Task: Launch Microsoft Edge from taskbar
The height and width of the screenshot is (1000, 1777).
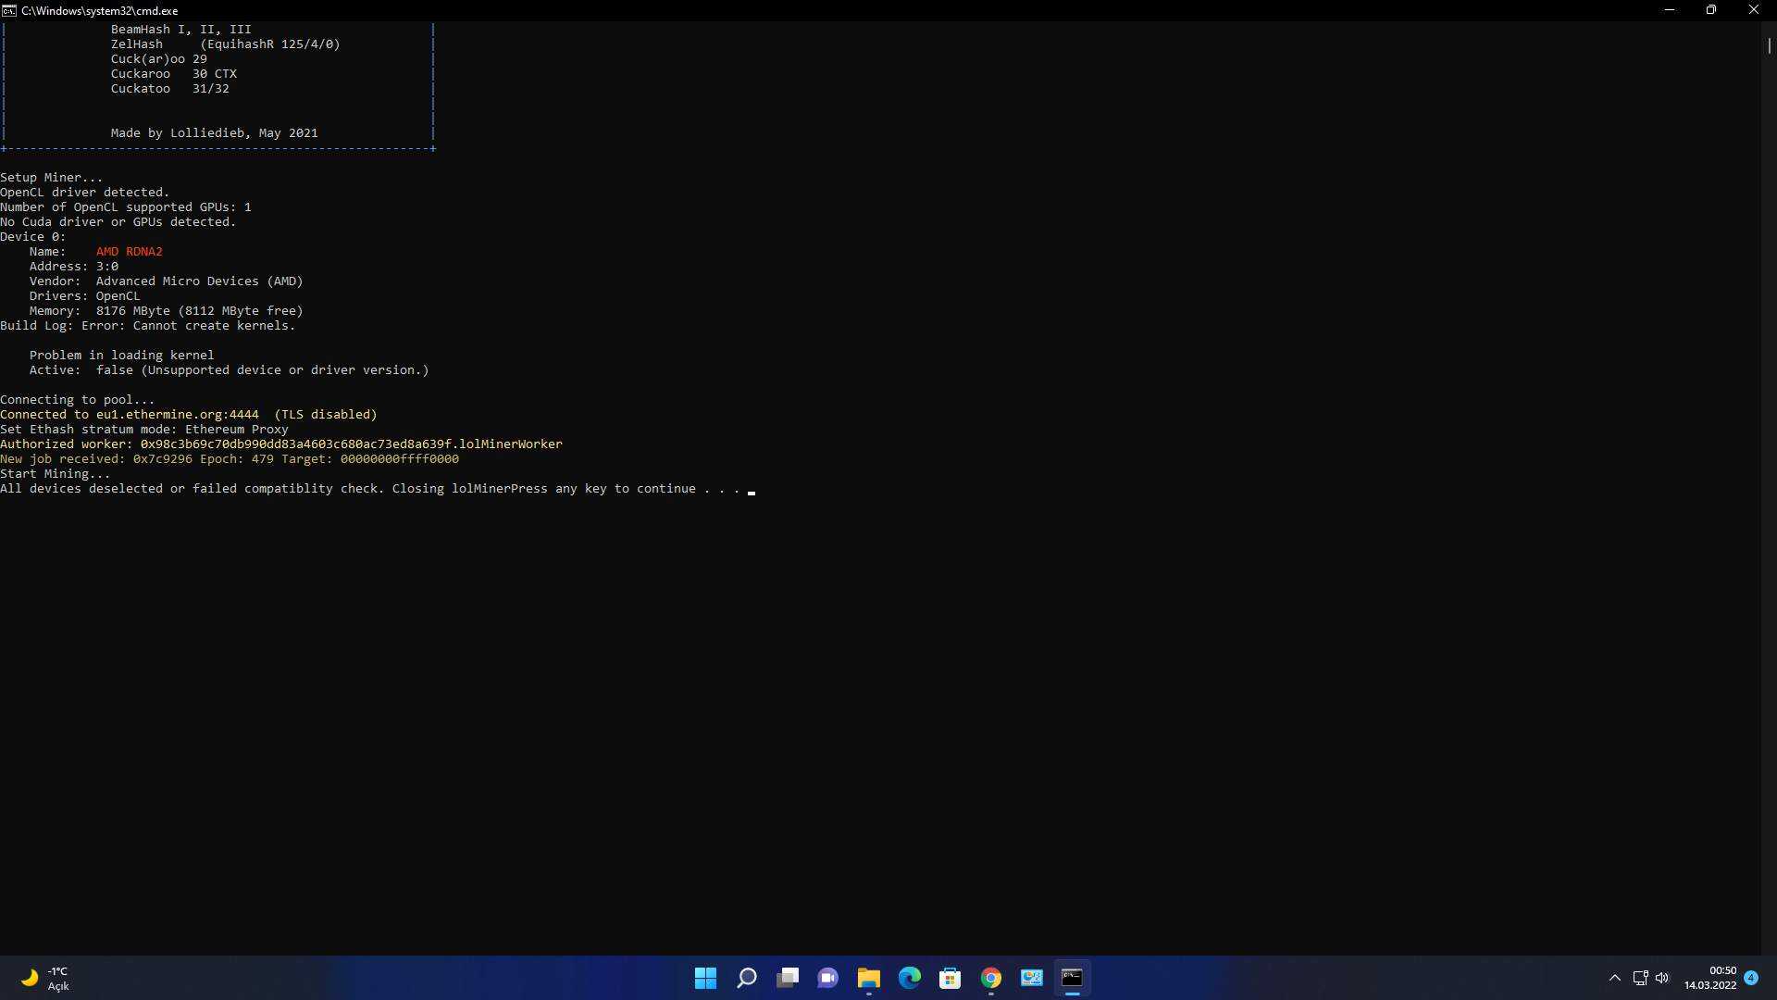Action: coord(910,978)
